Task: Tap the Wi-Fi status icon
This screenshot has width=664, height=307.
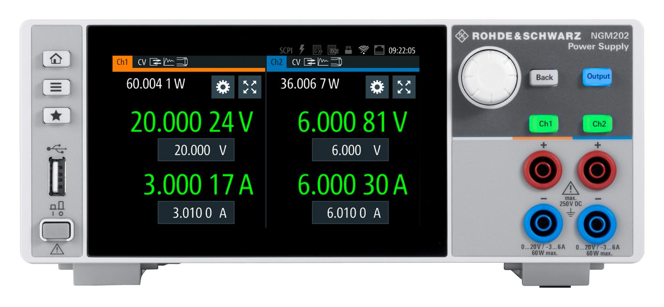Action: [363, 50]
